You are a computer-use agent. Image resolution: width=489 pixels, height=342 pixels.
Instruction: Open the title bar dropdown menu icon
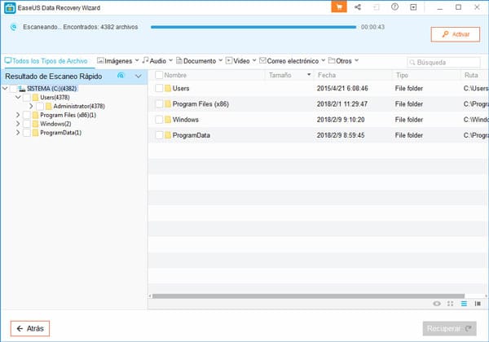pyautogui.click(x=413, y=7)
